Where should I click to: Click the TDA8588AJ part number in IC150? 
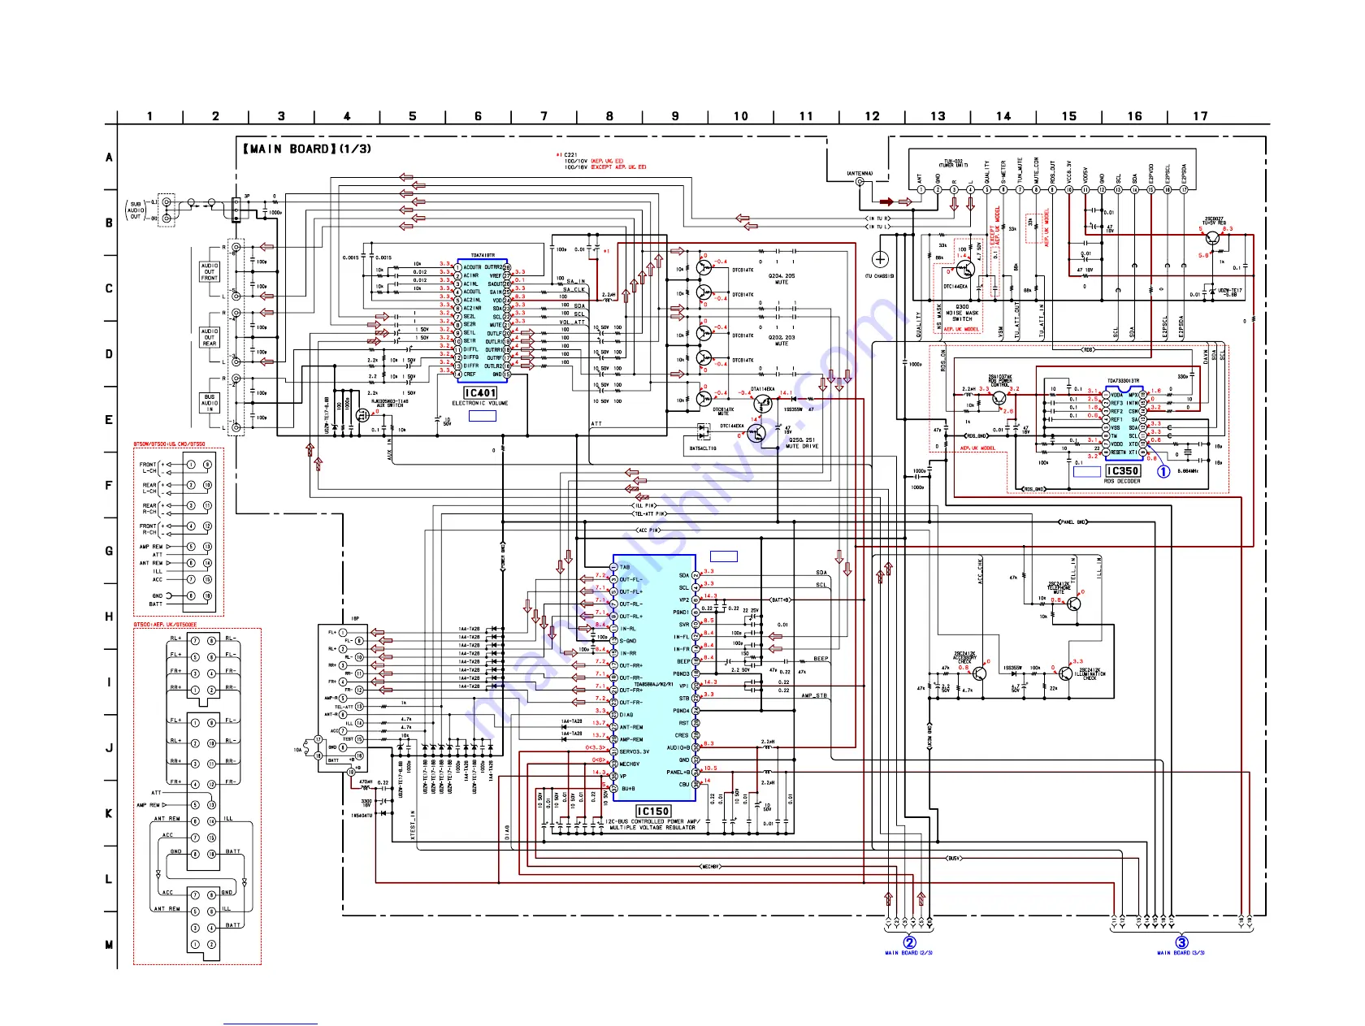(x=653, y=684)
